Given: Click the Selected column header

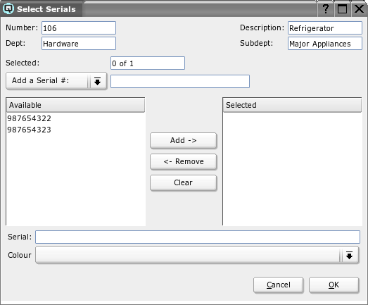Looking at the screenshot, I should [292, 105].
